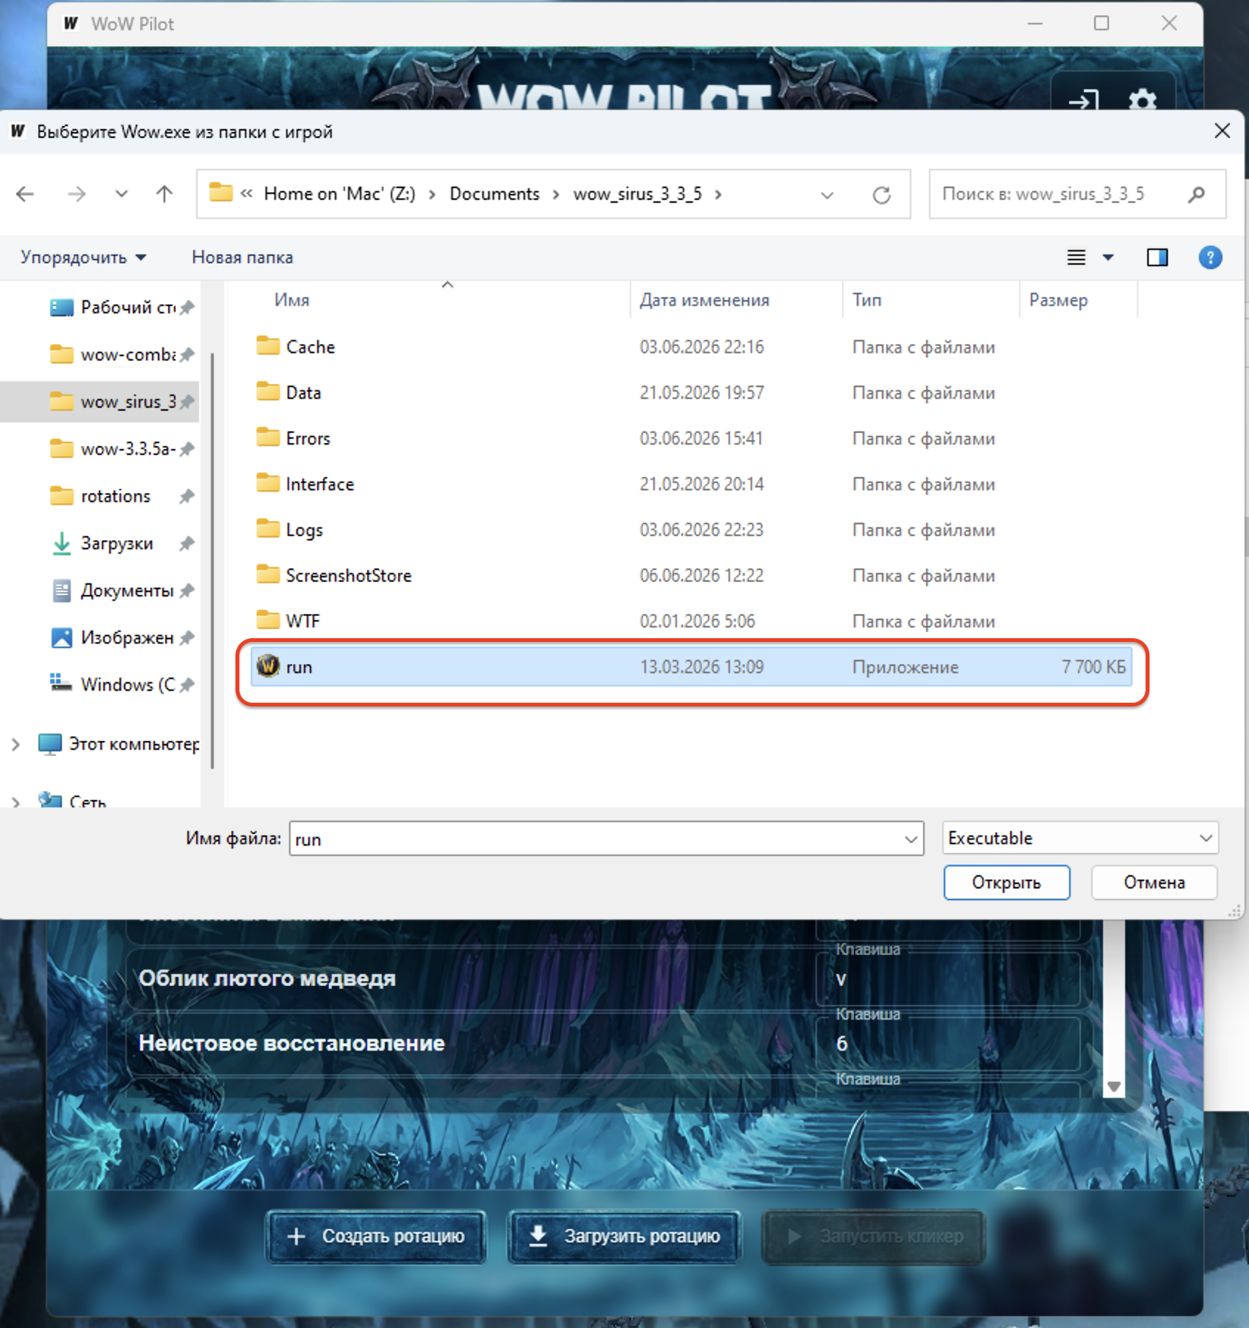The image size is (1249, 1328).
Task: Go up one folder level with up arrow
Action: tap(164, 194)
